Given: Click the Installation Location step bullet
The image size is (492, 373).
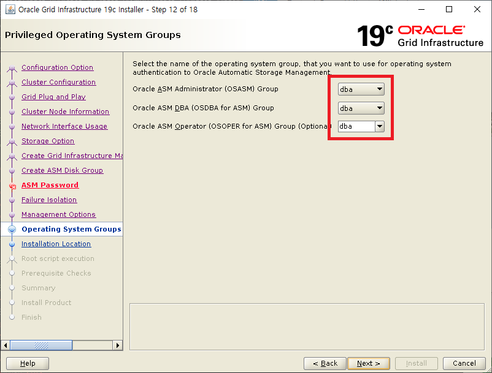Looking at the screenshot, I should pyautogui.click(x=12, y=244).
